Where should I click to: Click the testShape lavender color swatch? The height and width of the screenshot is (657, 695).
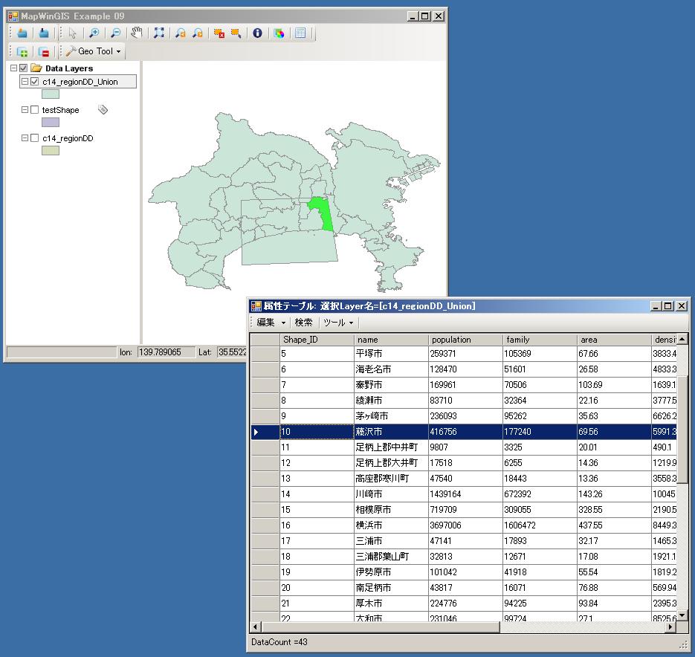51,123
